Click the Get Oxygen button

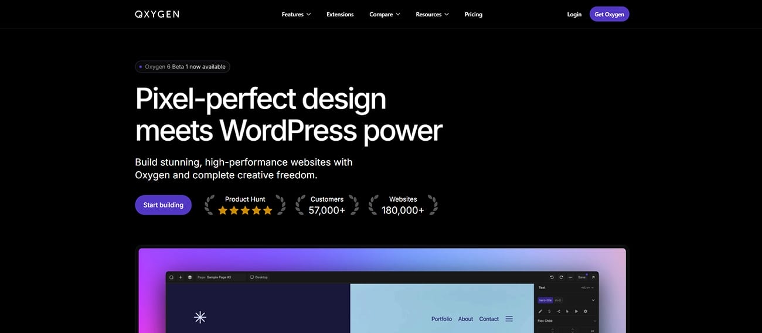[x=610, y=14]
